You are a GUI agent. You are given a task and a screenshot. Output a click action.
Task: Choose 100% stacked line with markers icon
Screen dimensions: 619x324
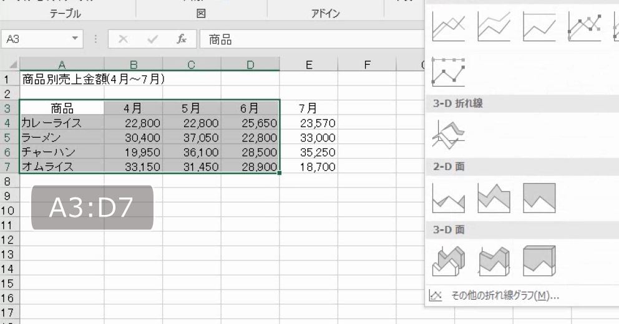point(449,72)
